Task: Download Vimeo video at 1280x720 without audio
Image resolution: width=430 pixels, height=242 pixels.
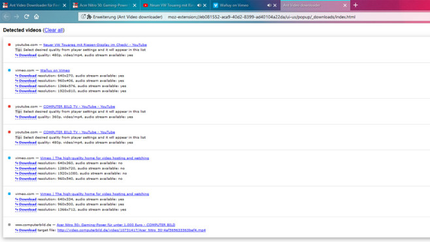Action: click(25, 168)
